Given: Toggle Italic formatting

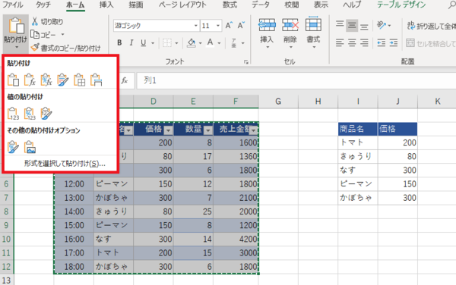Looking at the screenshot, I should (x=131, y=43).
